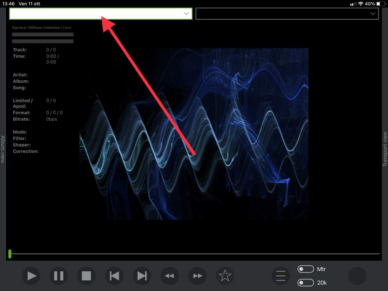This screenshot has height=291, width=388.
Task: Start playback with the Play button
Action: pyautogui.click(x=31, y=276)
